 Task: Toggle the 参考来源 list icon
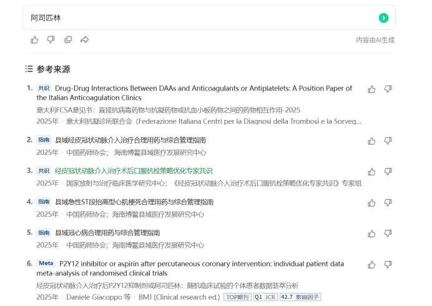(29, 69)
